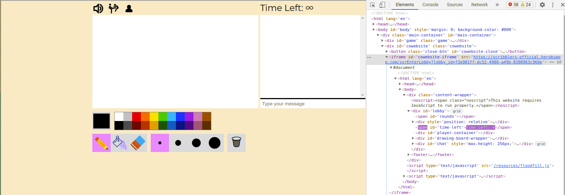Select the noscript element row
This screenshot has height=195, width=565.
(466, 103)
